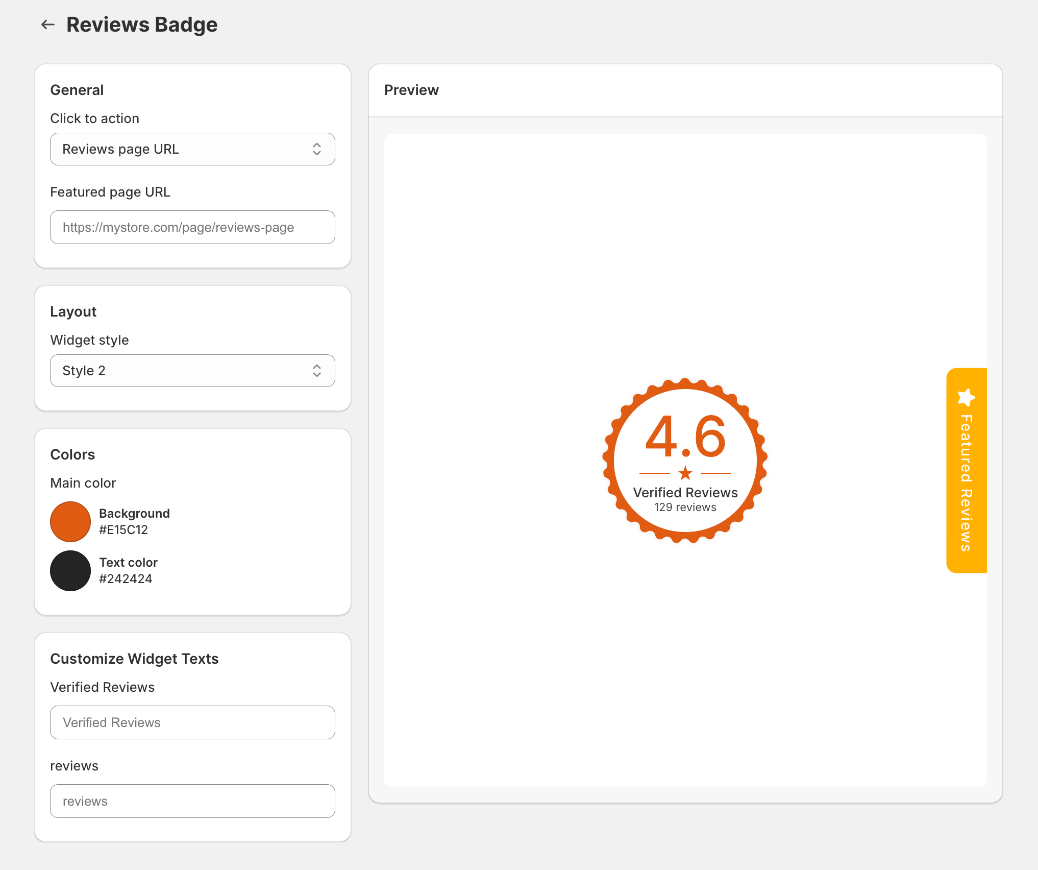The height and width of the screenshot is (870, 1038).
Task: Click the Reviews Badge page title
Action: pos(142,25)
